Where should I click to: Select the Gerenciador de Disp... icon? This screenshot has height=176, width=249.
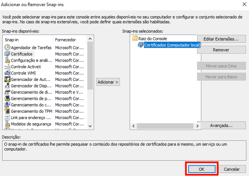[7, 86]
